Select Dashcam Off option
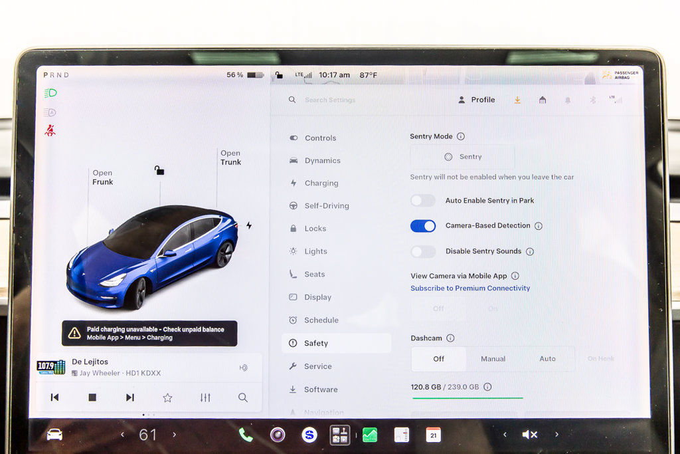The image size is (680, 454). [x=438, y=359]
